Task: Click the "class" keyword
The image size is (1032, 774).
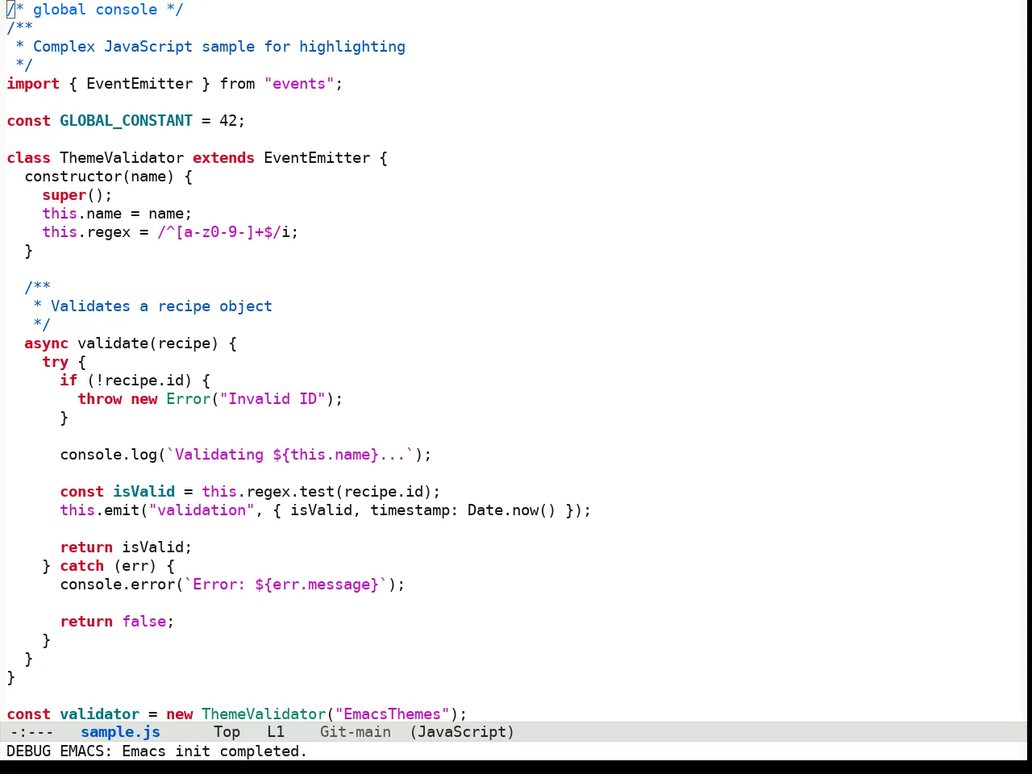Action: click(28, 158)
